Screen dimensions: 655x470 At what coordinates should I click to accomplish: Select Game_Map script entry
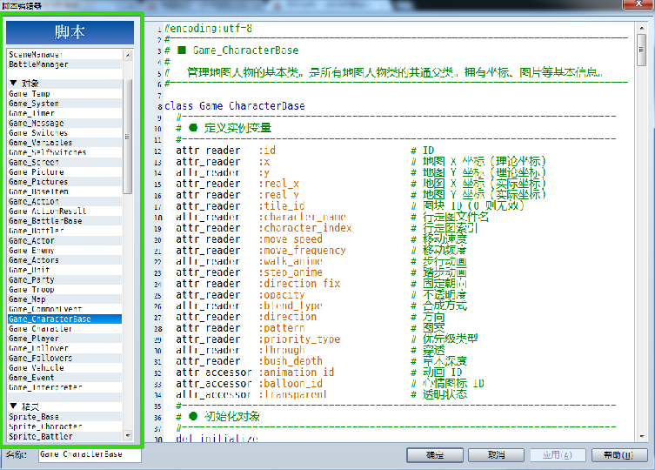[x=64, y=299]
